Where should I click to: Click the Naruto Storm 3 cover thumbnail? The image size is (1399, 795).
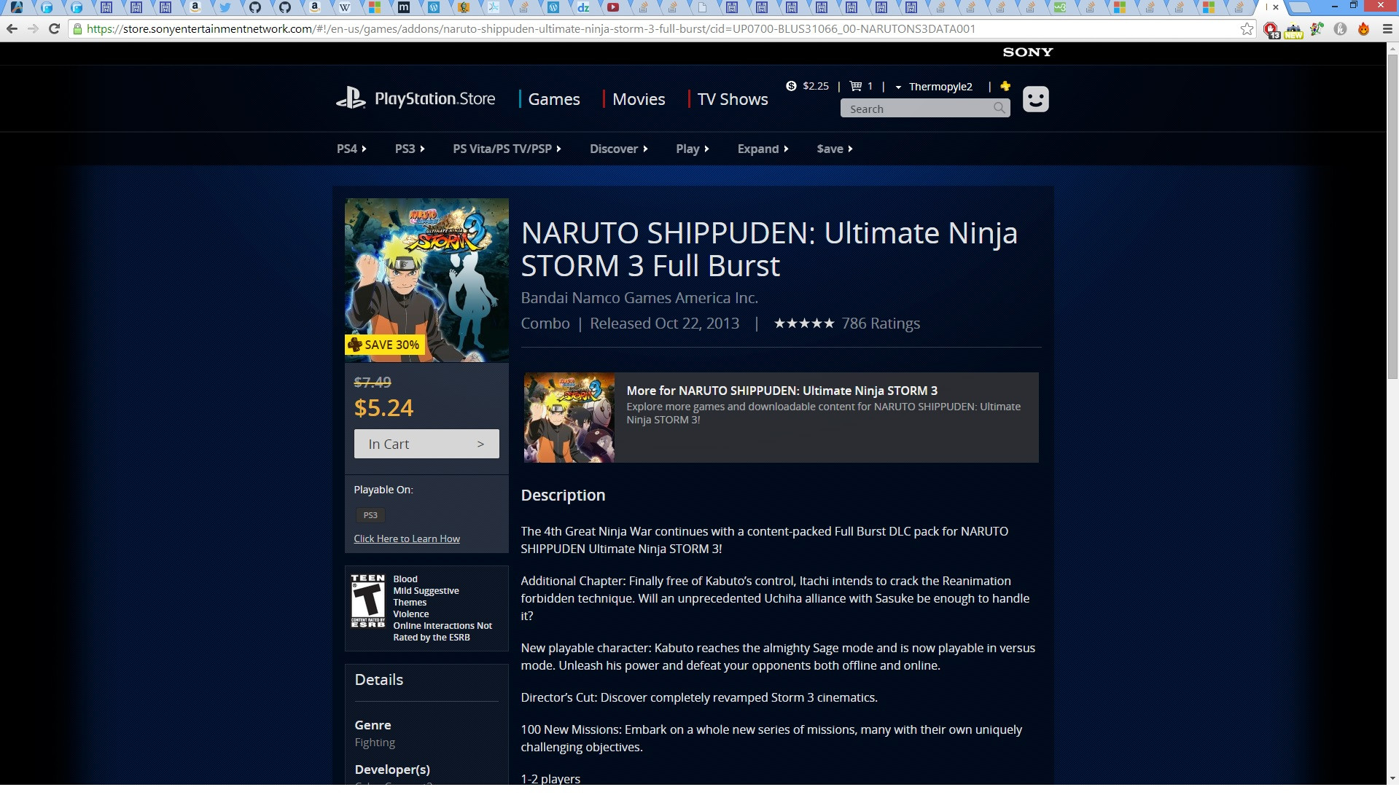coord(426,280)
